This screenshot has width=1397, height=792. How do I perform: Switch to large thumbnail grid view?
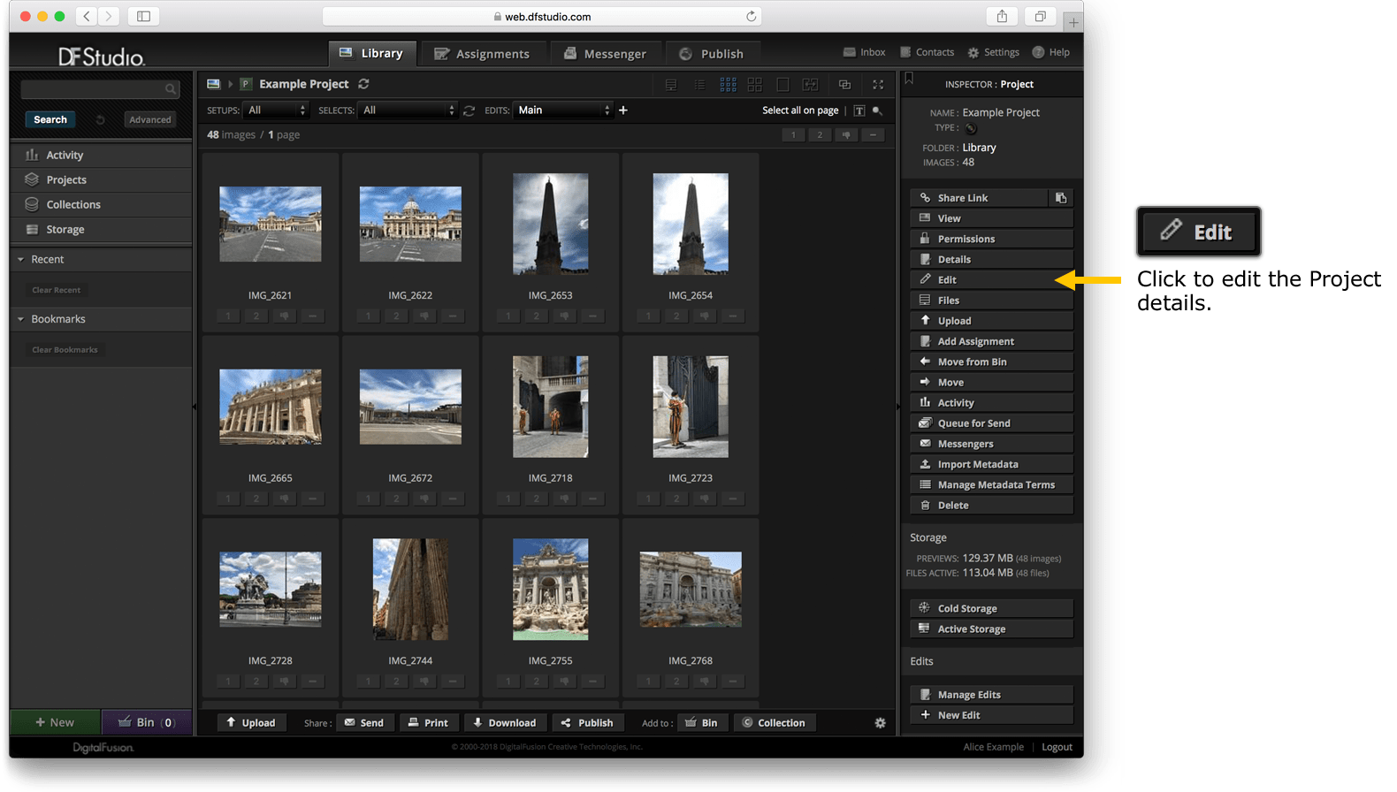pyautogui.click(x=755, y=84)
